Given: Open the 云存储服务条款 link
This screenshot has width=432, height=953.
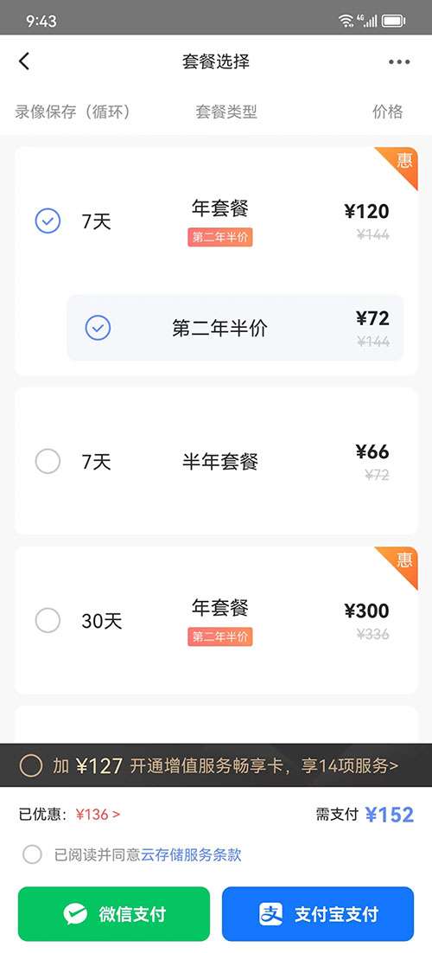Looking at the screenshot, I should point(192,855).
